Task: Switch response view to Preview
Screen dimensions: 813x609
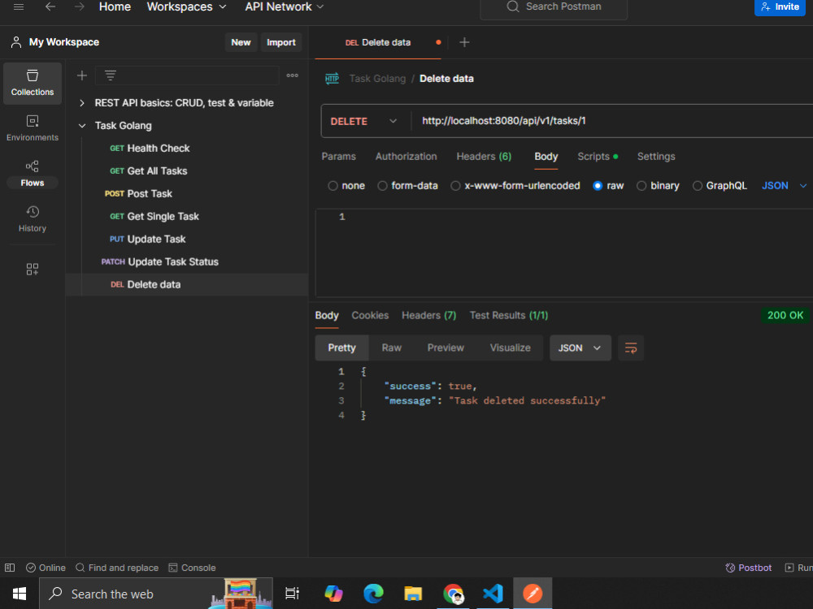Action: [x=446, y=348]
